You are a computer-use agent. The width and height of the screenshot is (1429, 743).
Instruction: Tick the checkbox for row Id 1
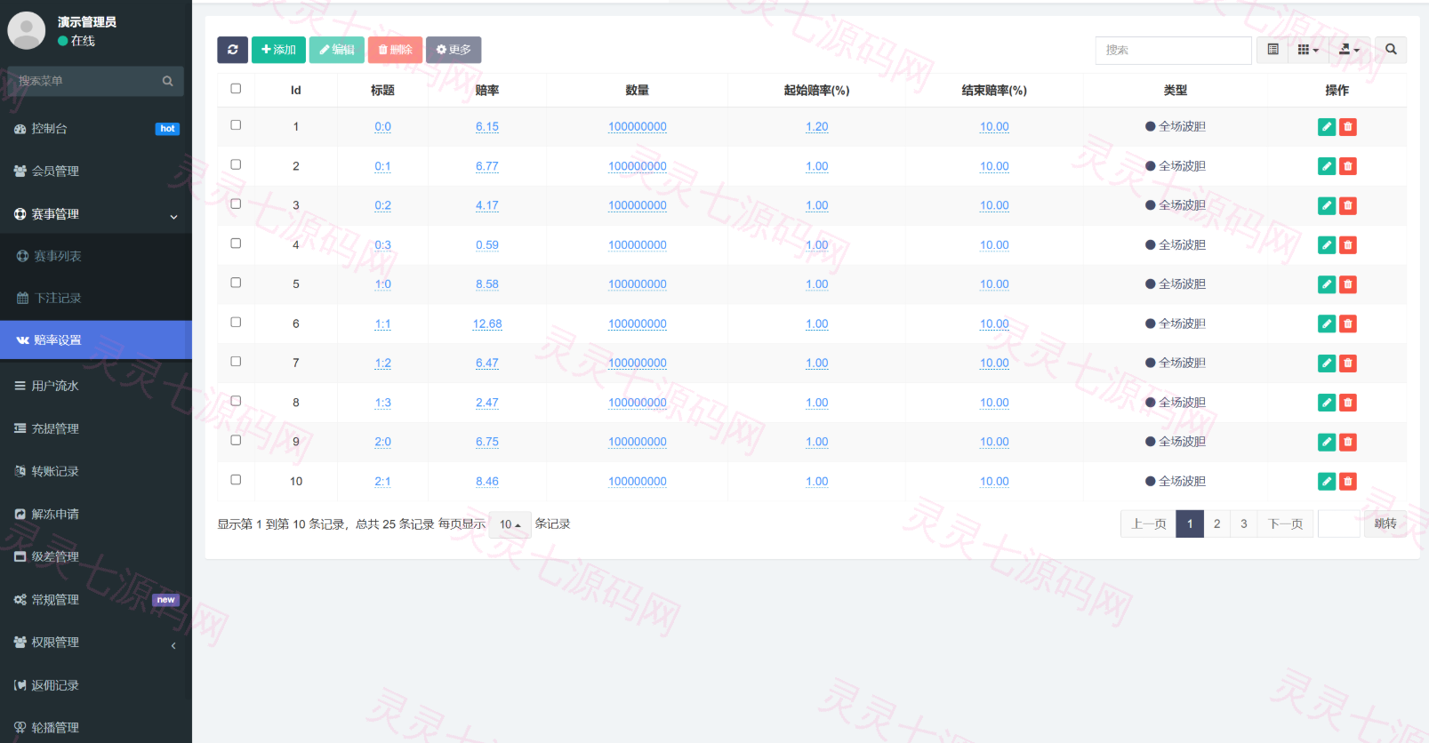[236, 125]
